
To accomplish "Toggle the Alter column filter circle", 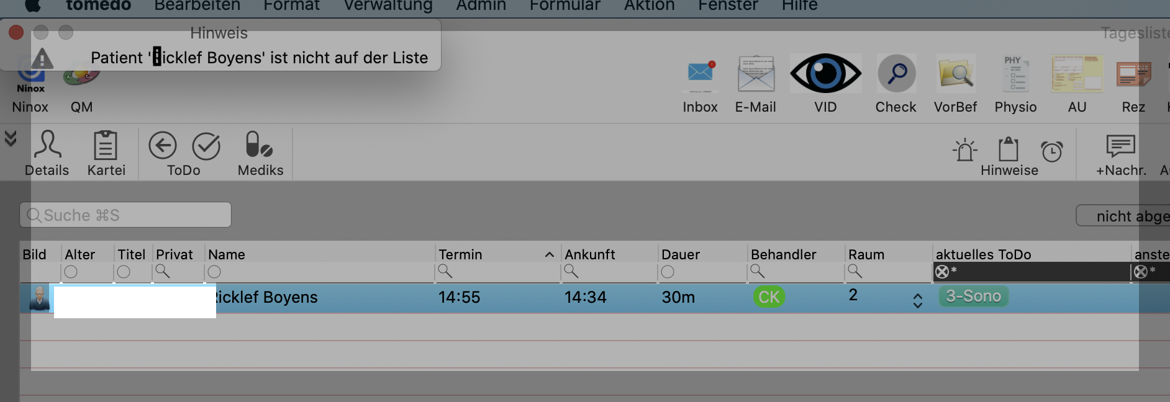I will (x=71, y=272).
